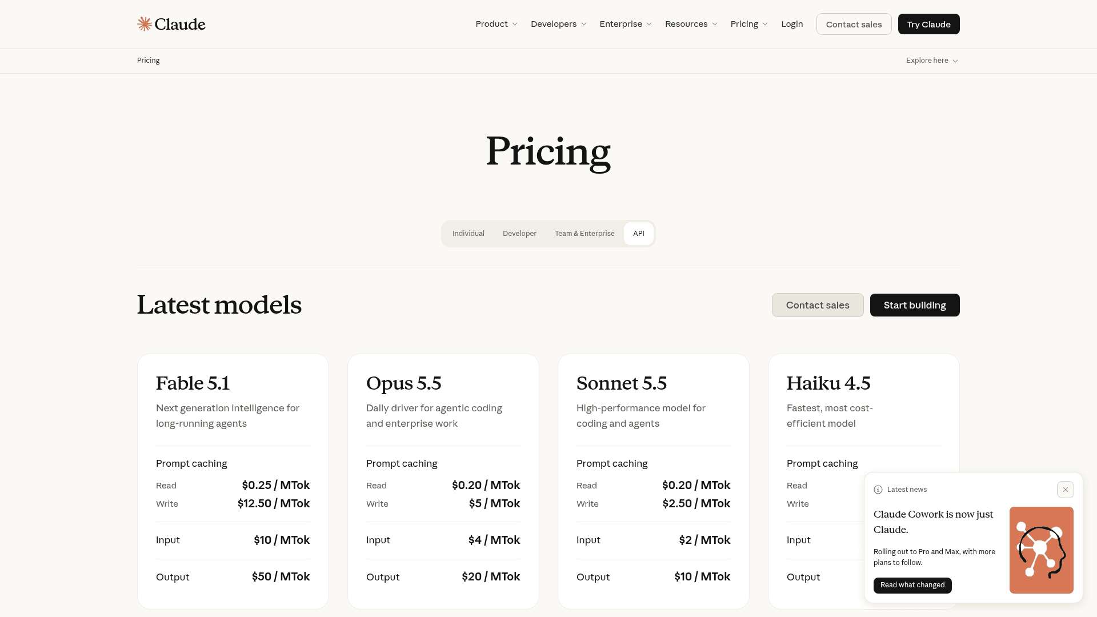Click the Try Claude button
The height and width of the screenshot is (617, 1097).
coord(928,24)
